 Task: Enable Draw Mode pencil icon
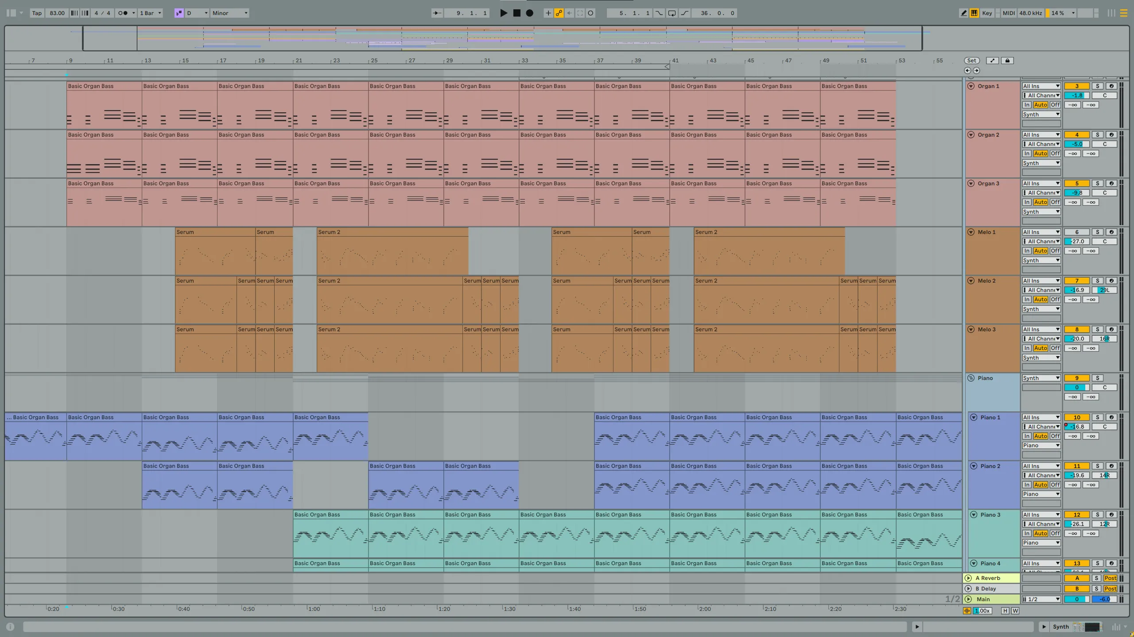pyautogui.click(x=963, y=13)
